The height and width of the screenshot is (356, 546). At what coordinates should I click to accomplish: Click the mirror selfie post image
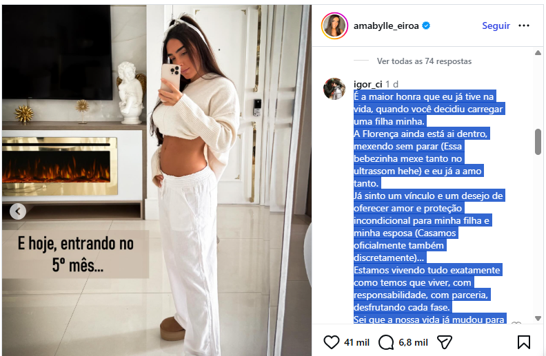click(x=156, y=180)
